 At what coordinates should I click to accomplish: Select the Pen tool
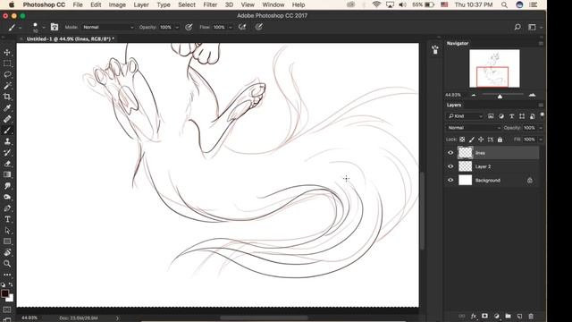(x=7, y=208)
